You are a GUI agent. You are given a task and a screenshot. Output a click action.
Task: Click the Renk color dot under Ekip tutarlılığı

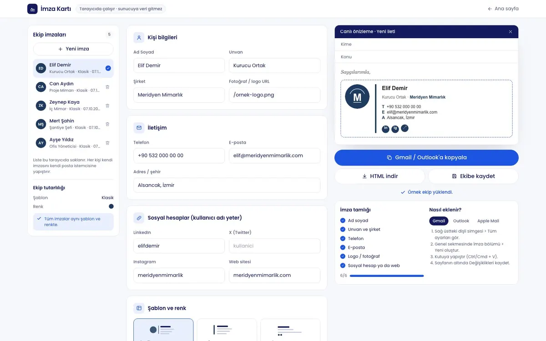(111, 206)
